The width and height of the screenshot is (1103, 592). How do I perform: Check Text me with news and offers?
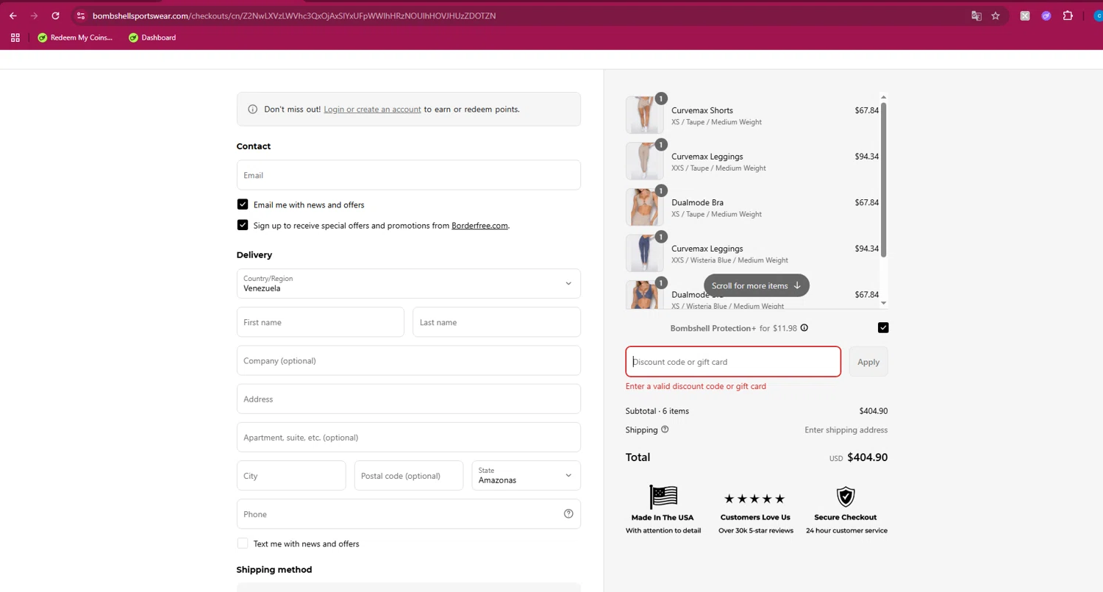pos(243,543)
